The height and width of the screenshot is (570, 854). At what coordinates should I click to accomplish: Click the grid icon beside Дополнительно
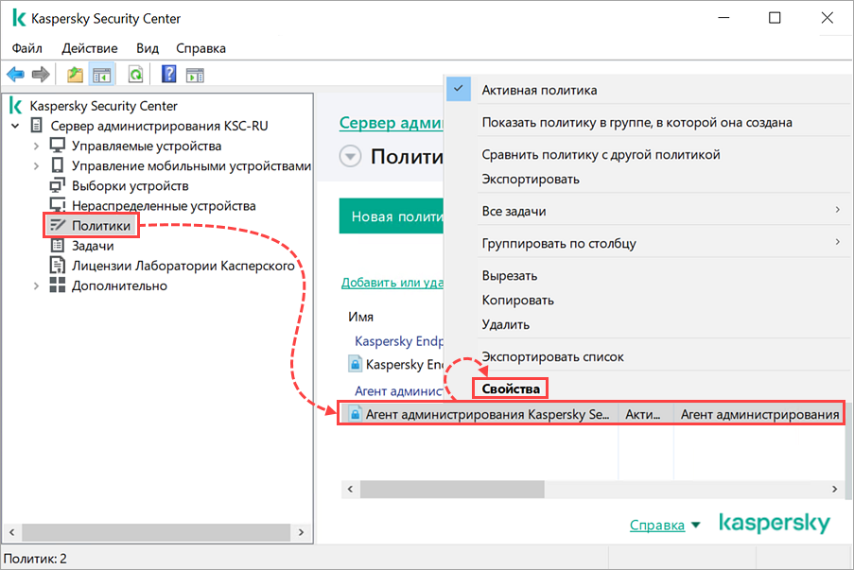click(57, 285)
